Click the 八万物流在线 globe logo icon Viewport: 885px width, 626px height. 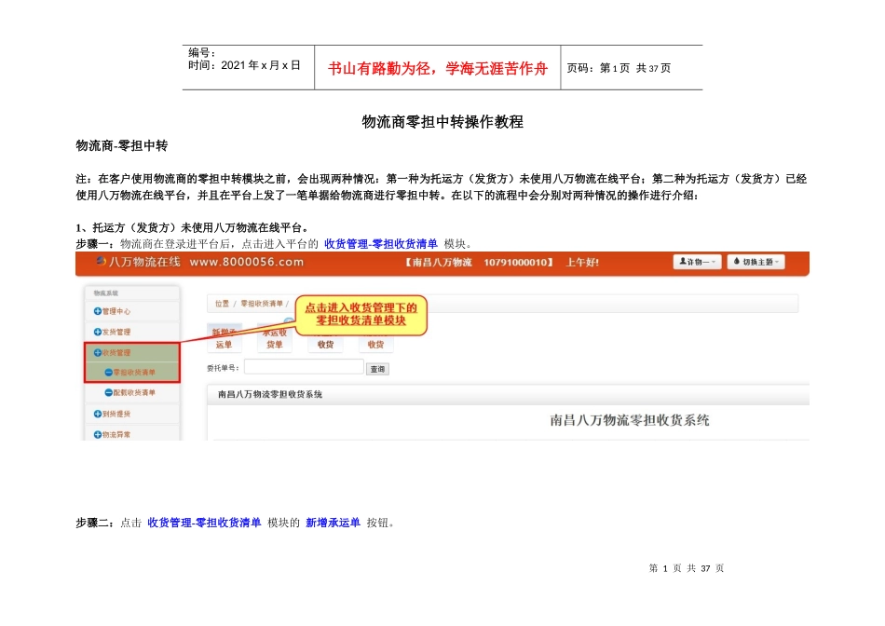point(101,261)
